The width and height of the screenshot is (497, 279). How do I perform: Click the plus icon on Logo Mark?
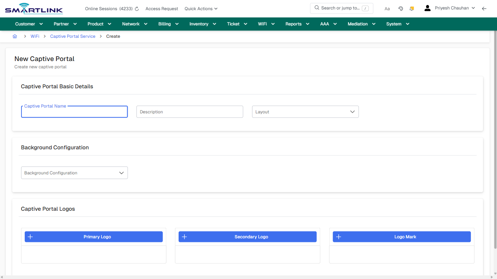[338, 236]
